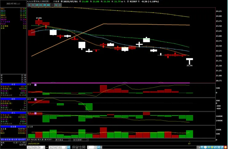Viewport: 228px width, 149px height.
Task: Zoom out with the yellow minus icon
Action: [x=209, y=147]
